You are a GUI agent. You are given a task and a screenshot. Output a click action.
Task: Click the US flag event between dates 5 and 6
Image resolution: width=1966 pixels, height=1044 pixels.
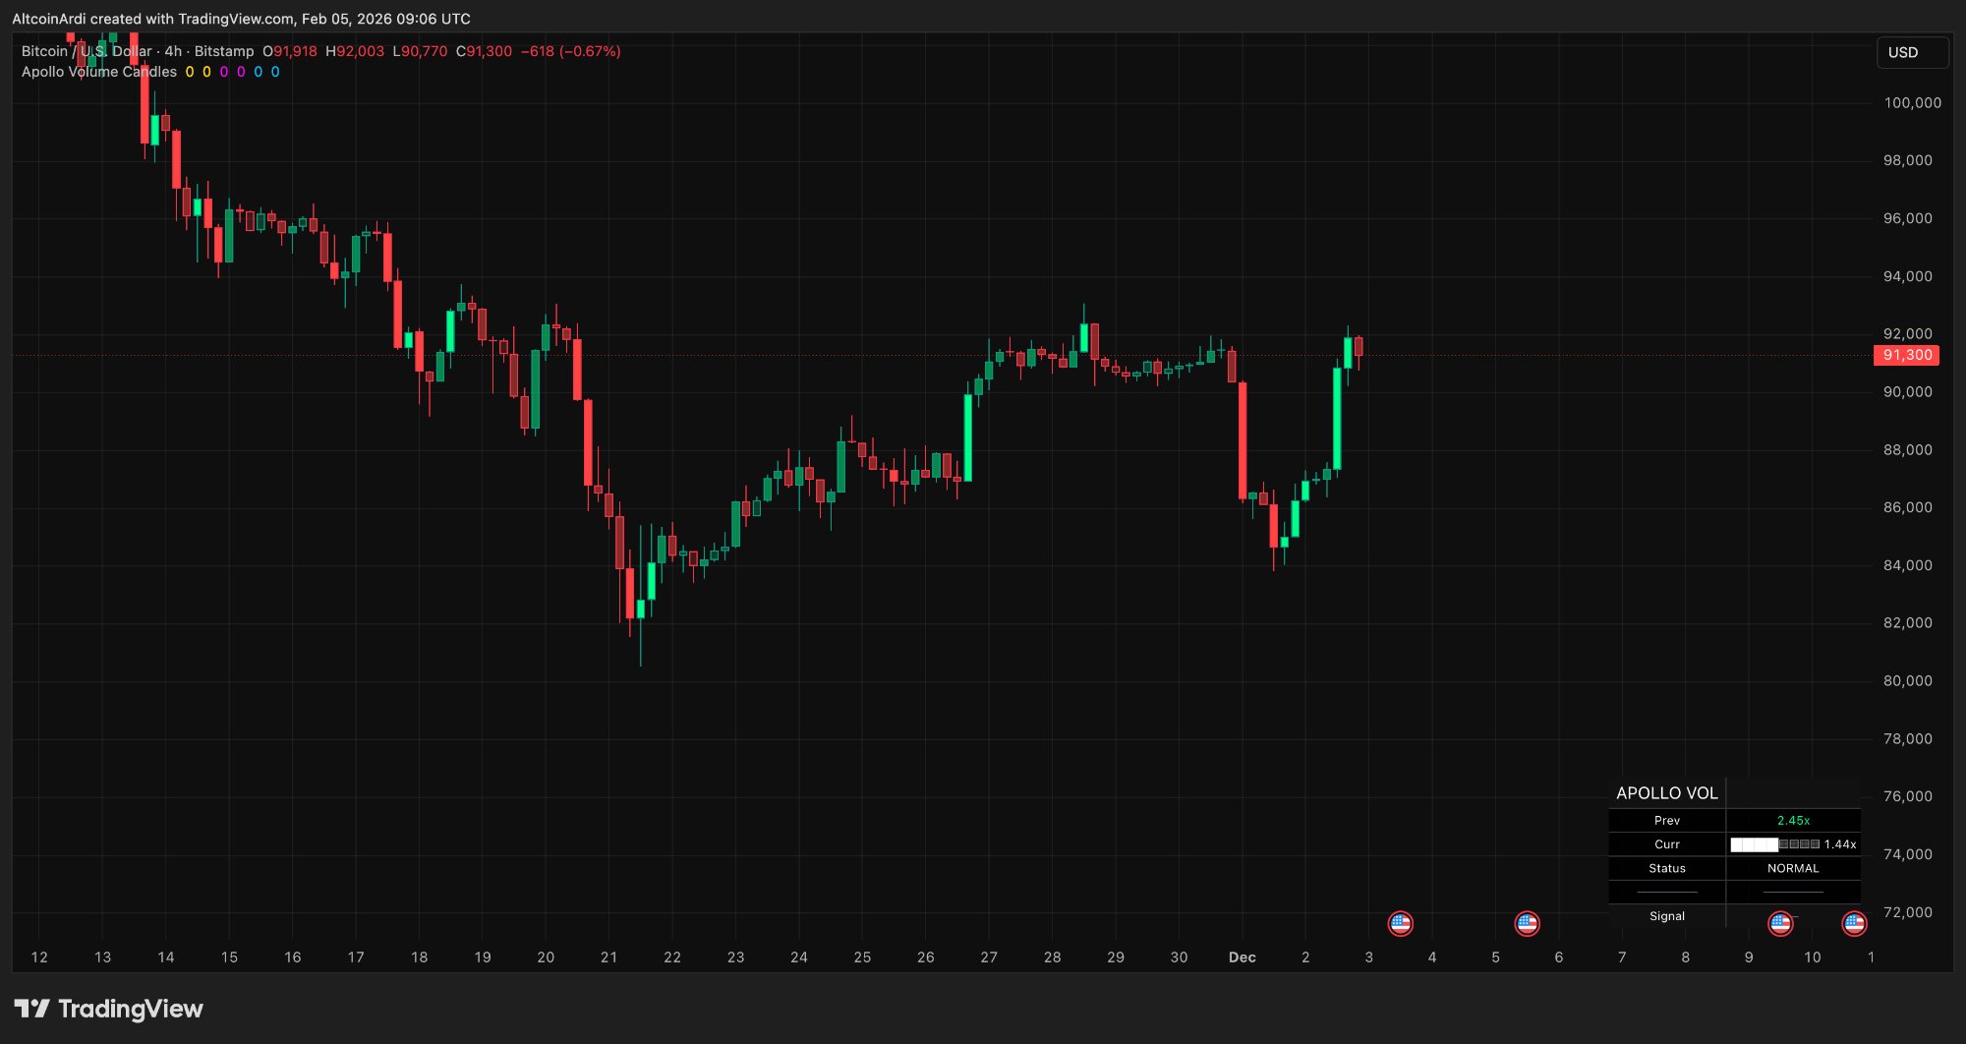point(1527,923)
